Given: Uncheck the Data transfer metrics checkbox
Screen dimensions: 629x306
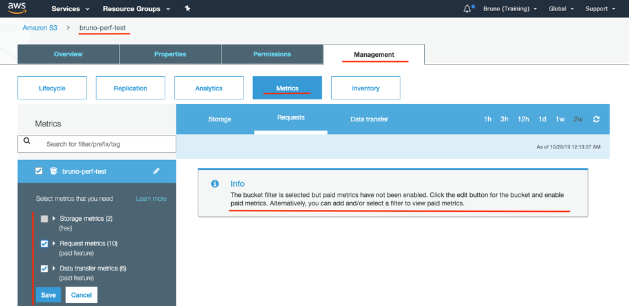Looking at the screenshot, I should click(x=45, y=269).
